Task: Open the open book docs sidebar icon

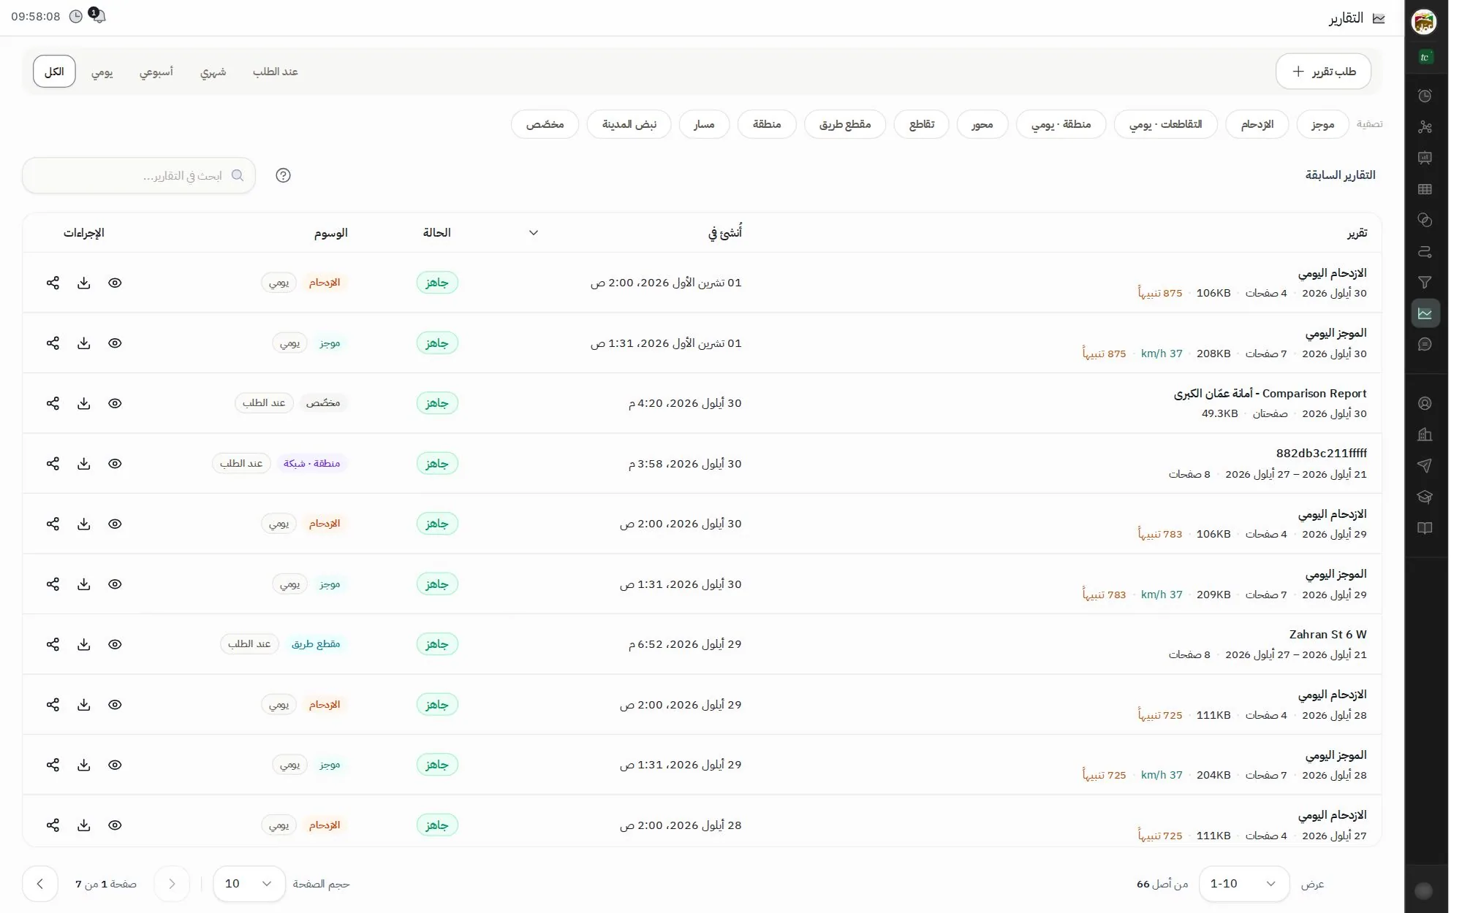Action: [x=1425, y=528]
